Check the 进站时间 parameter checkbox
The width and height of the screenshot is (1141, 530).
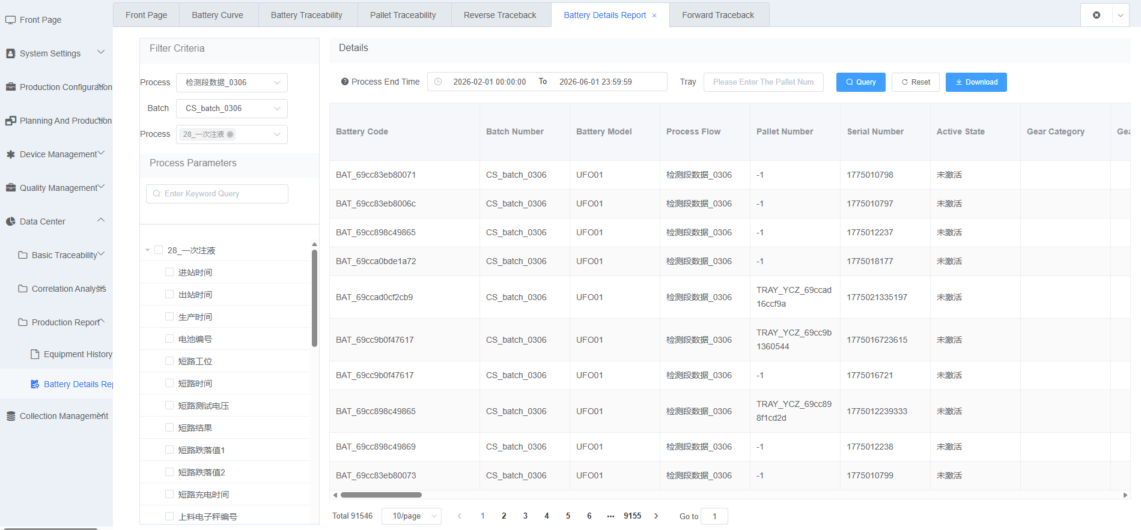point(169,272)
